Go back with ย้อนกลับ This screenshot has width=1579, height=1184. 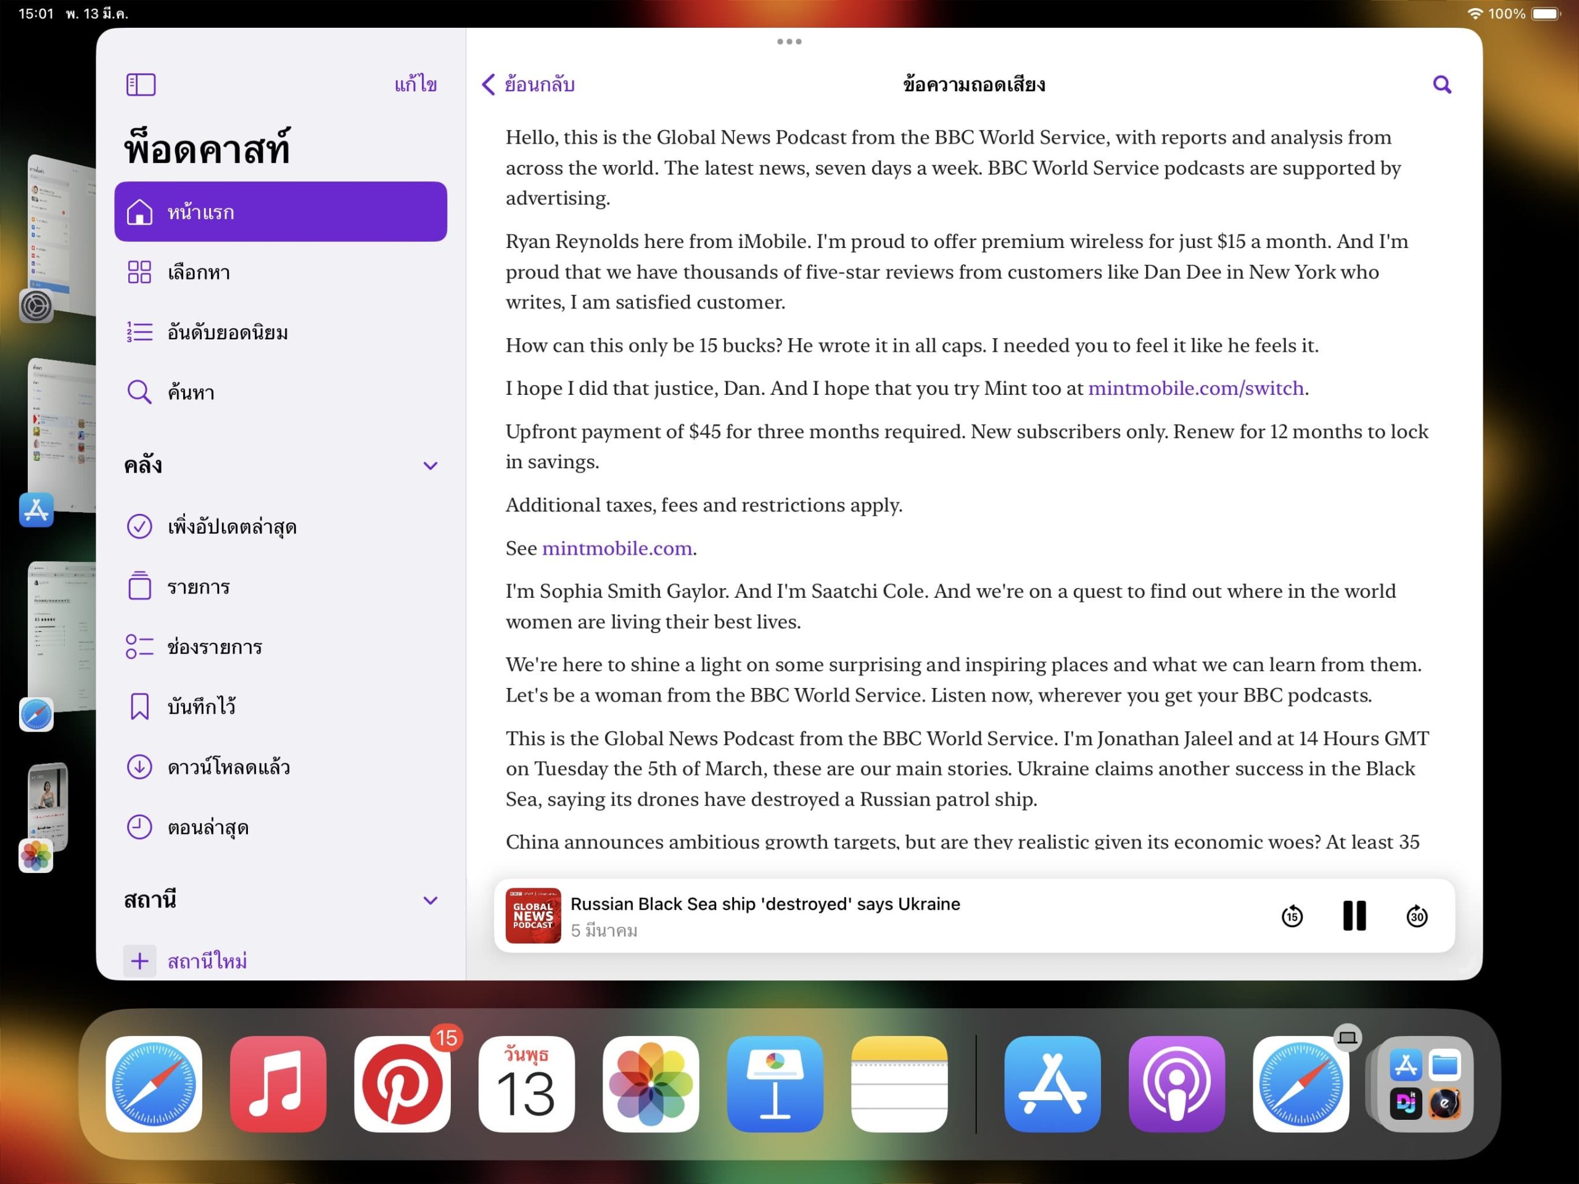[529, 85]
